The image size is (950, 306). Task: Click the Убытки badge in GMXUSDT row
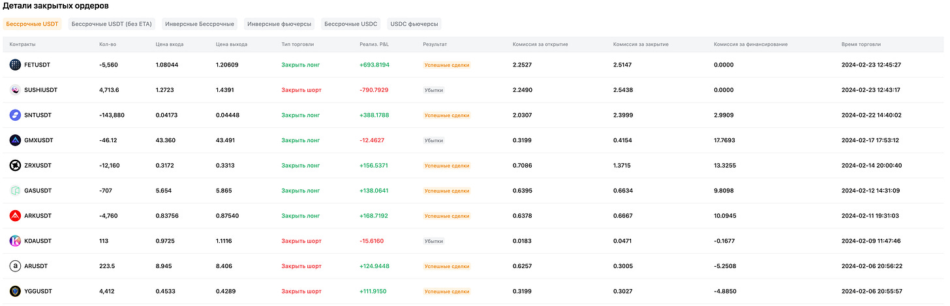coord(434,140)
